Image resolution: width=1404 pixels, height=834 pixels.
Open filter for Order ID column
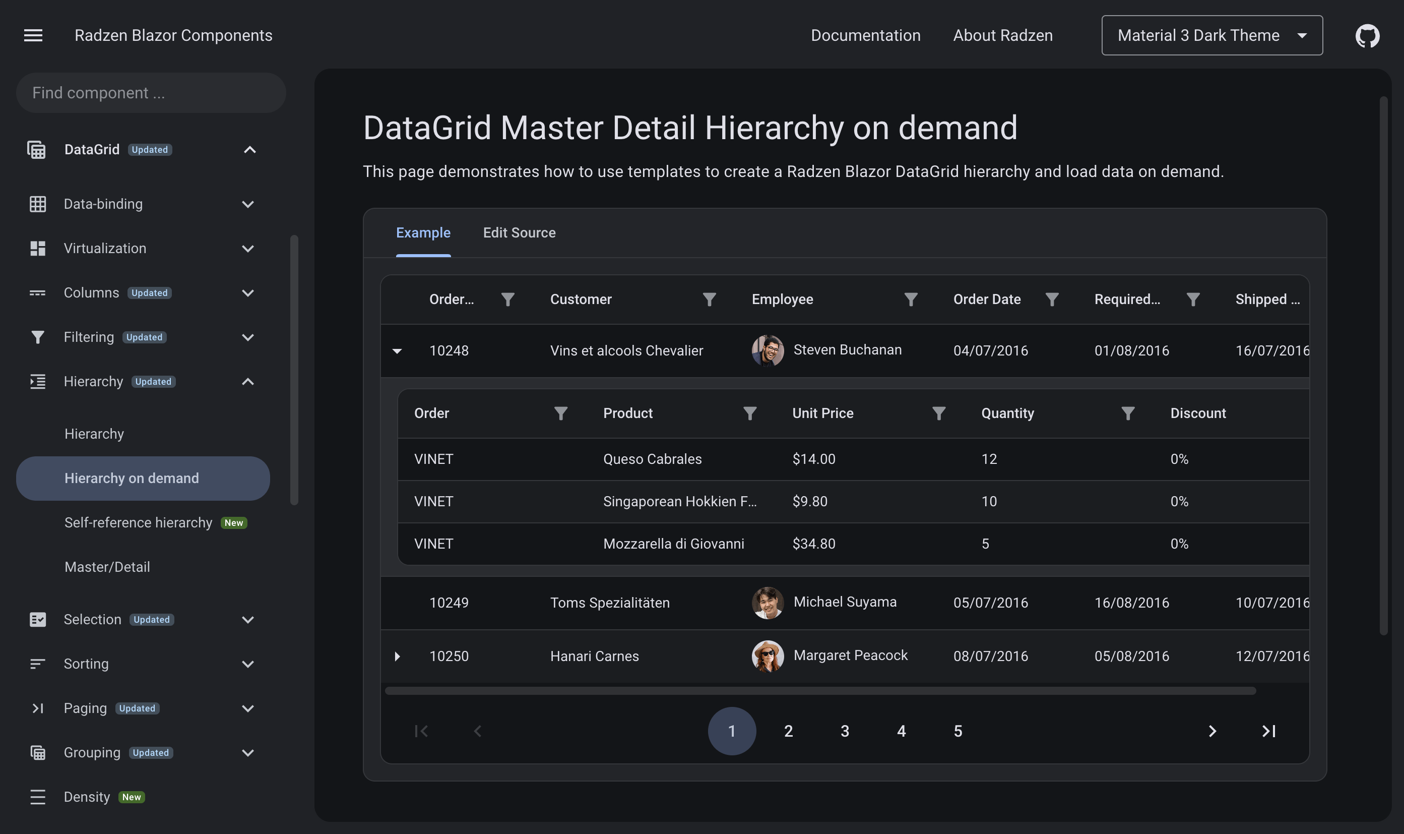[507, 300]
